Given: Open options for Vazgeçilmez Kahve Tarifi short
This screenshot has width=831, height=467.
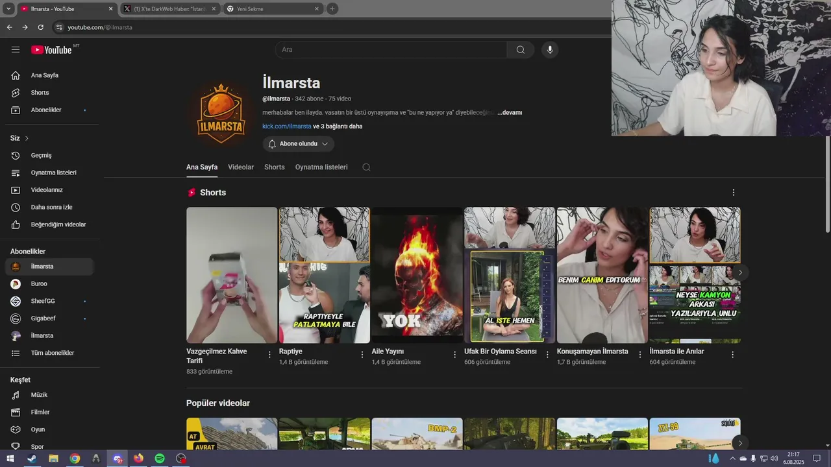Looking at the screenshot, I should [269, 355].
